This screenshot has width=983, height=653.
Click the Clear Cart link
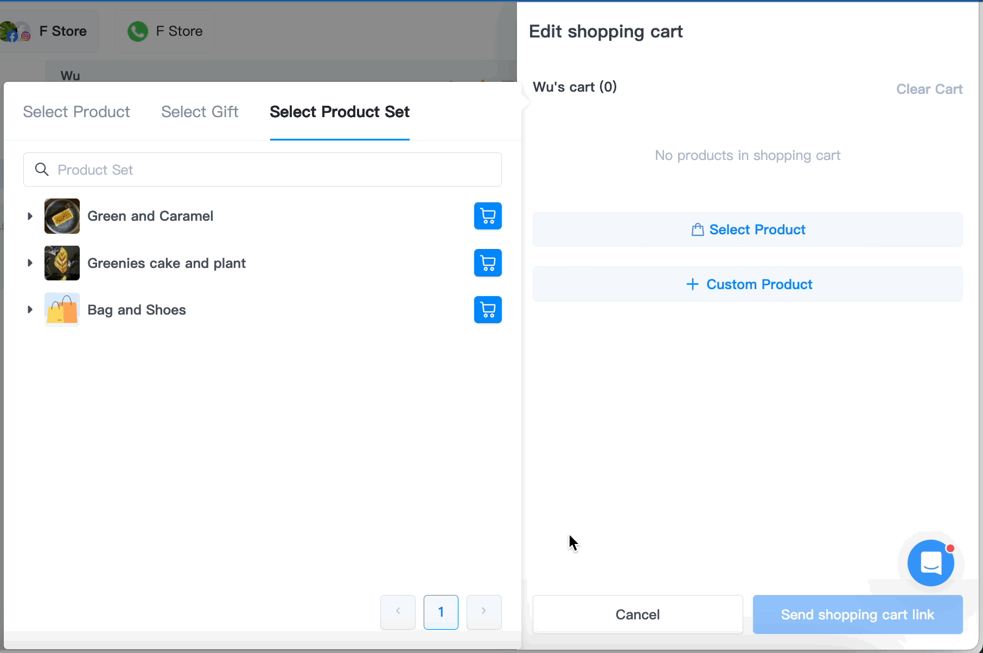929,89
